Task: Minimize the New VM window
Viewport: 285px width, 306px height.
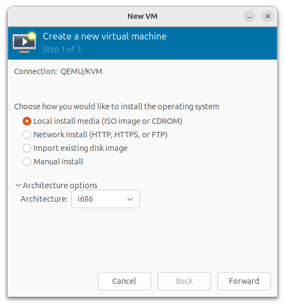Action: point(249,16)
